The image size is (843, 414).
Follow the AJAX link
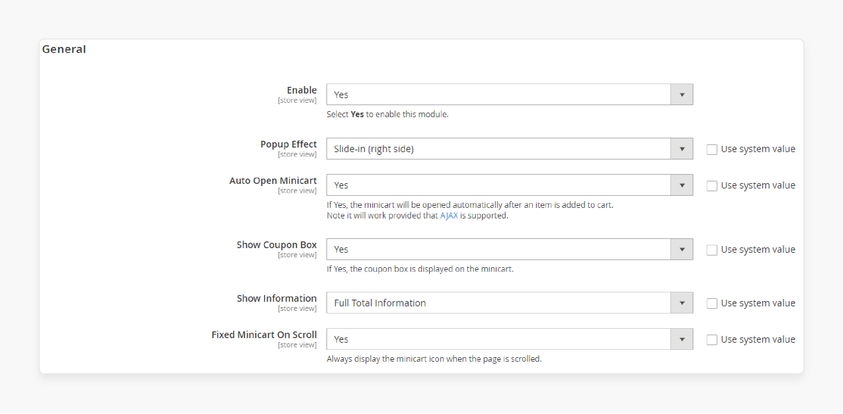[449, 216]
